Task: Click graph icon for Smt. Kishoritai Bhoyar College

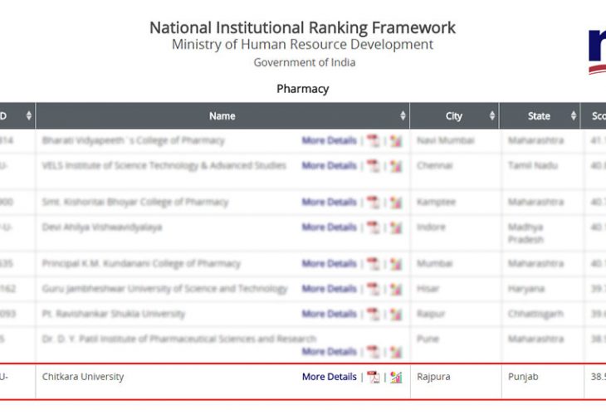Action: coord(396,203)
